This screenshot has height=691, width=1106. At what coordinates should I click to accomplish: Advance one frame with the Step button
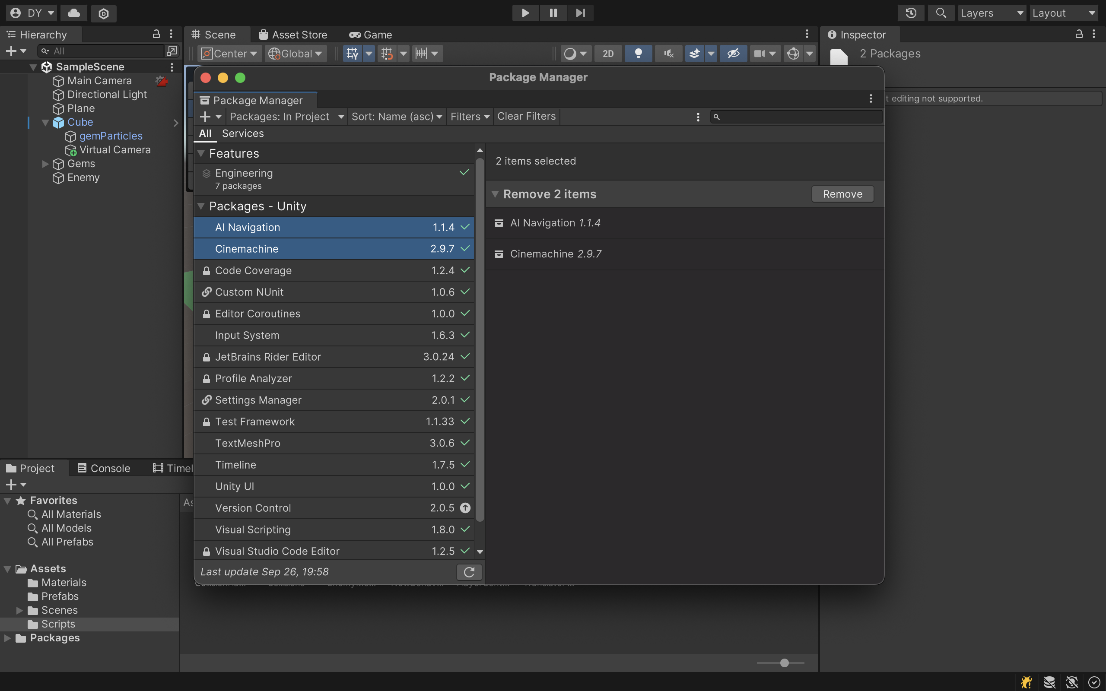coord(580,13)
